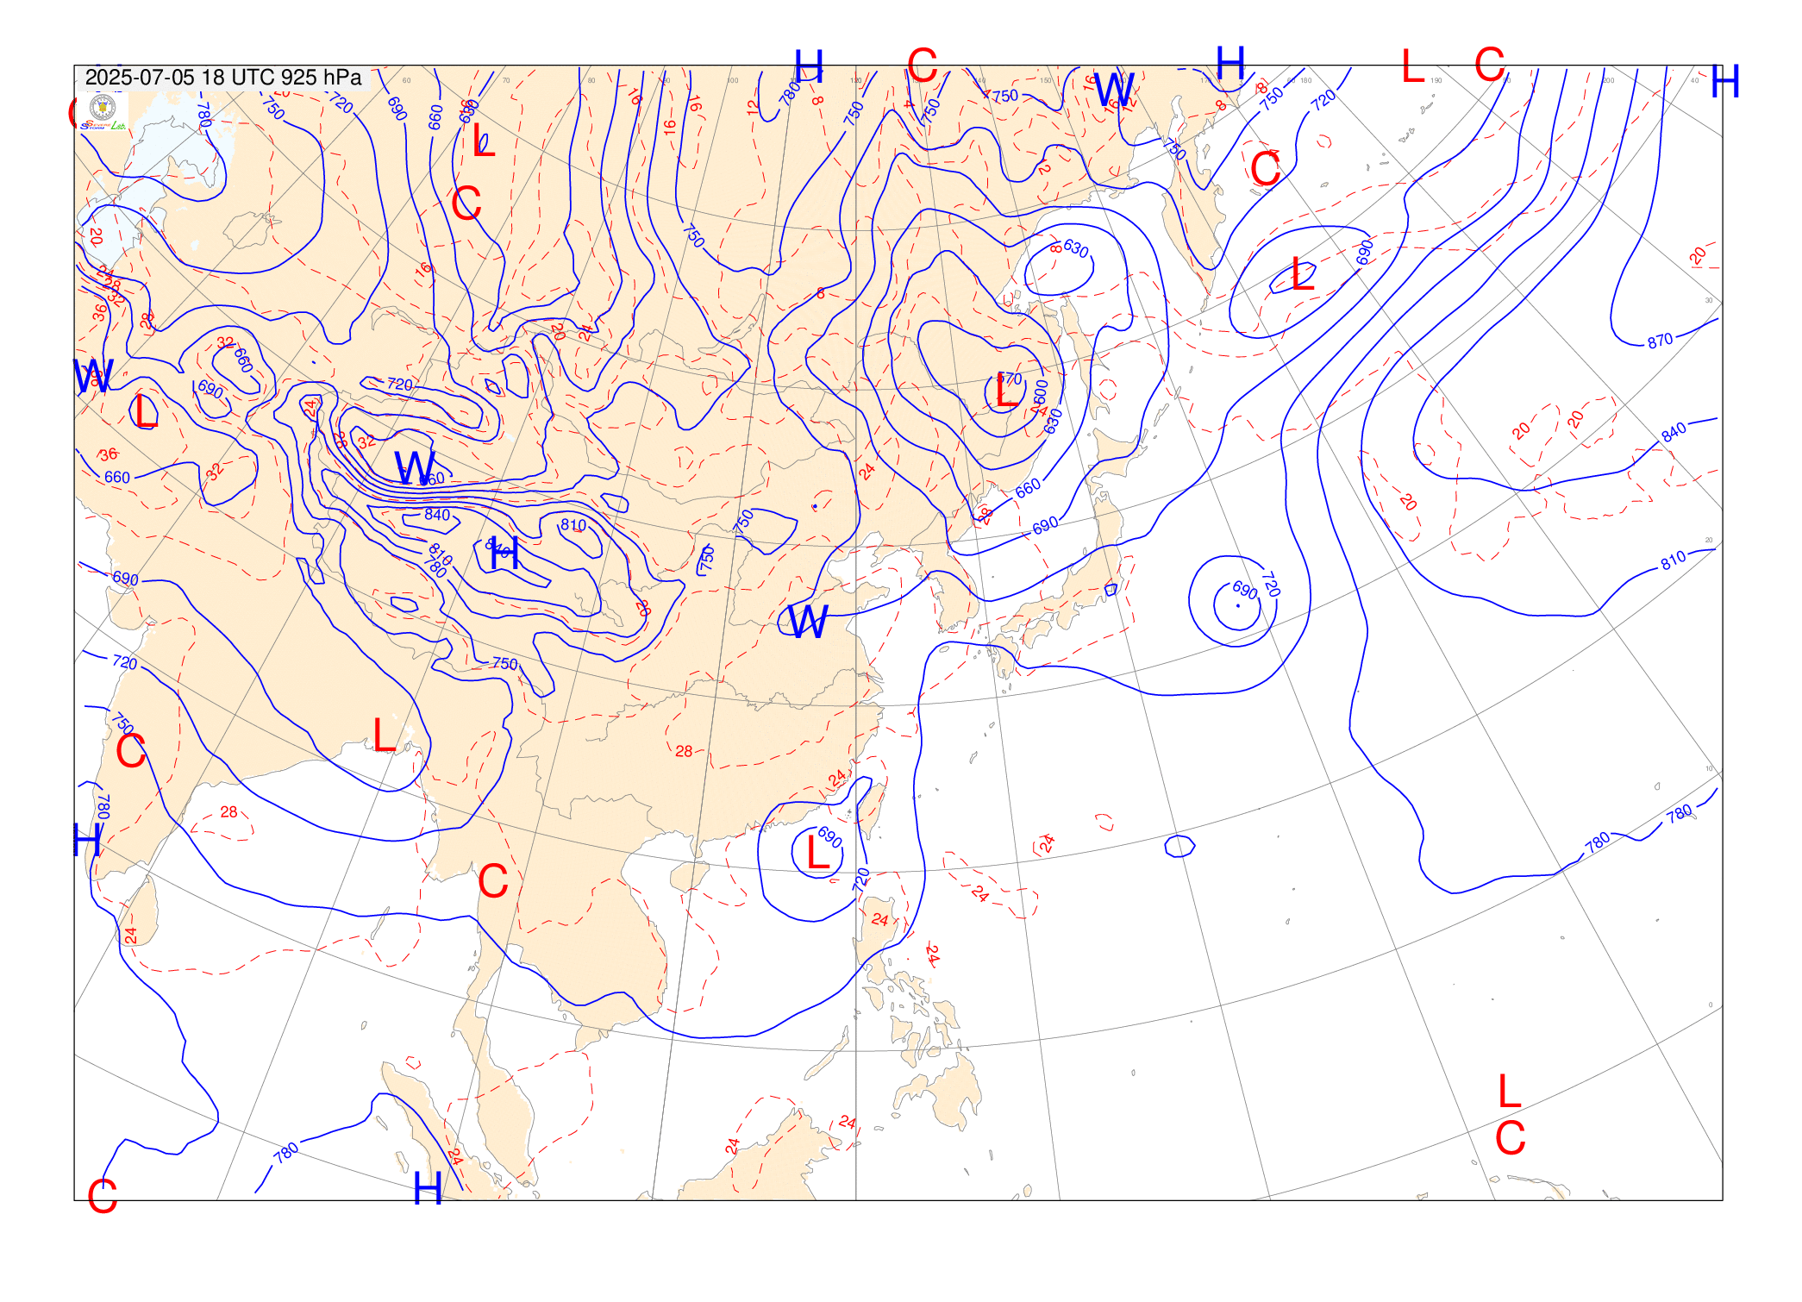The width and height of the screenshot is (1802, 1302).
Task: Click '720' label above the Tibet 'W'
Action: 400,385
